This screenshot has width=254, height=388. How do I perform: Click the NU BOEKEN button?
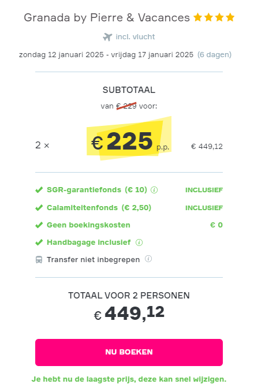[x=129, y=352]
